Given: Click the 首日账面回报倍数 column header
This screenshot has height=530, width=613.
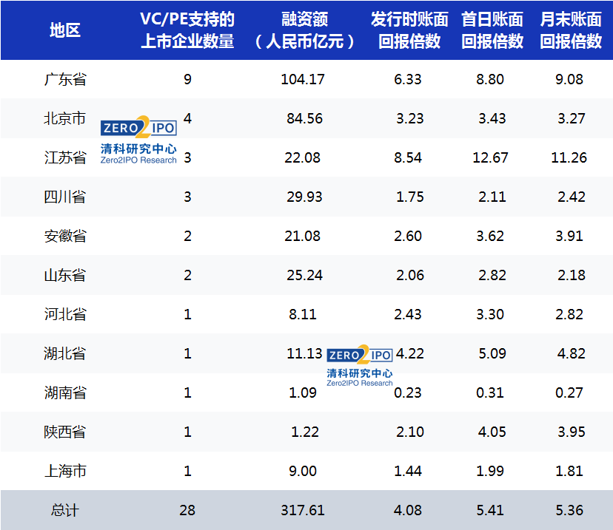Looking at the screenshot, I should 492,30.
